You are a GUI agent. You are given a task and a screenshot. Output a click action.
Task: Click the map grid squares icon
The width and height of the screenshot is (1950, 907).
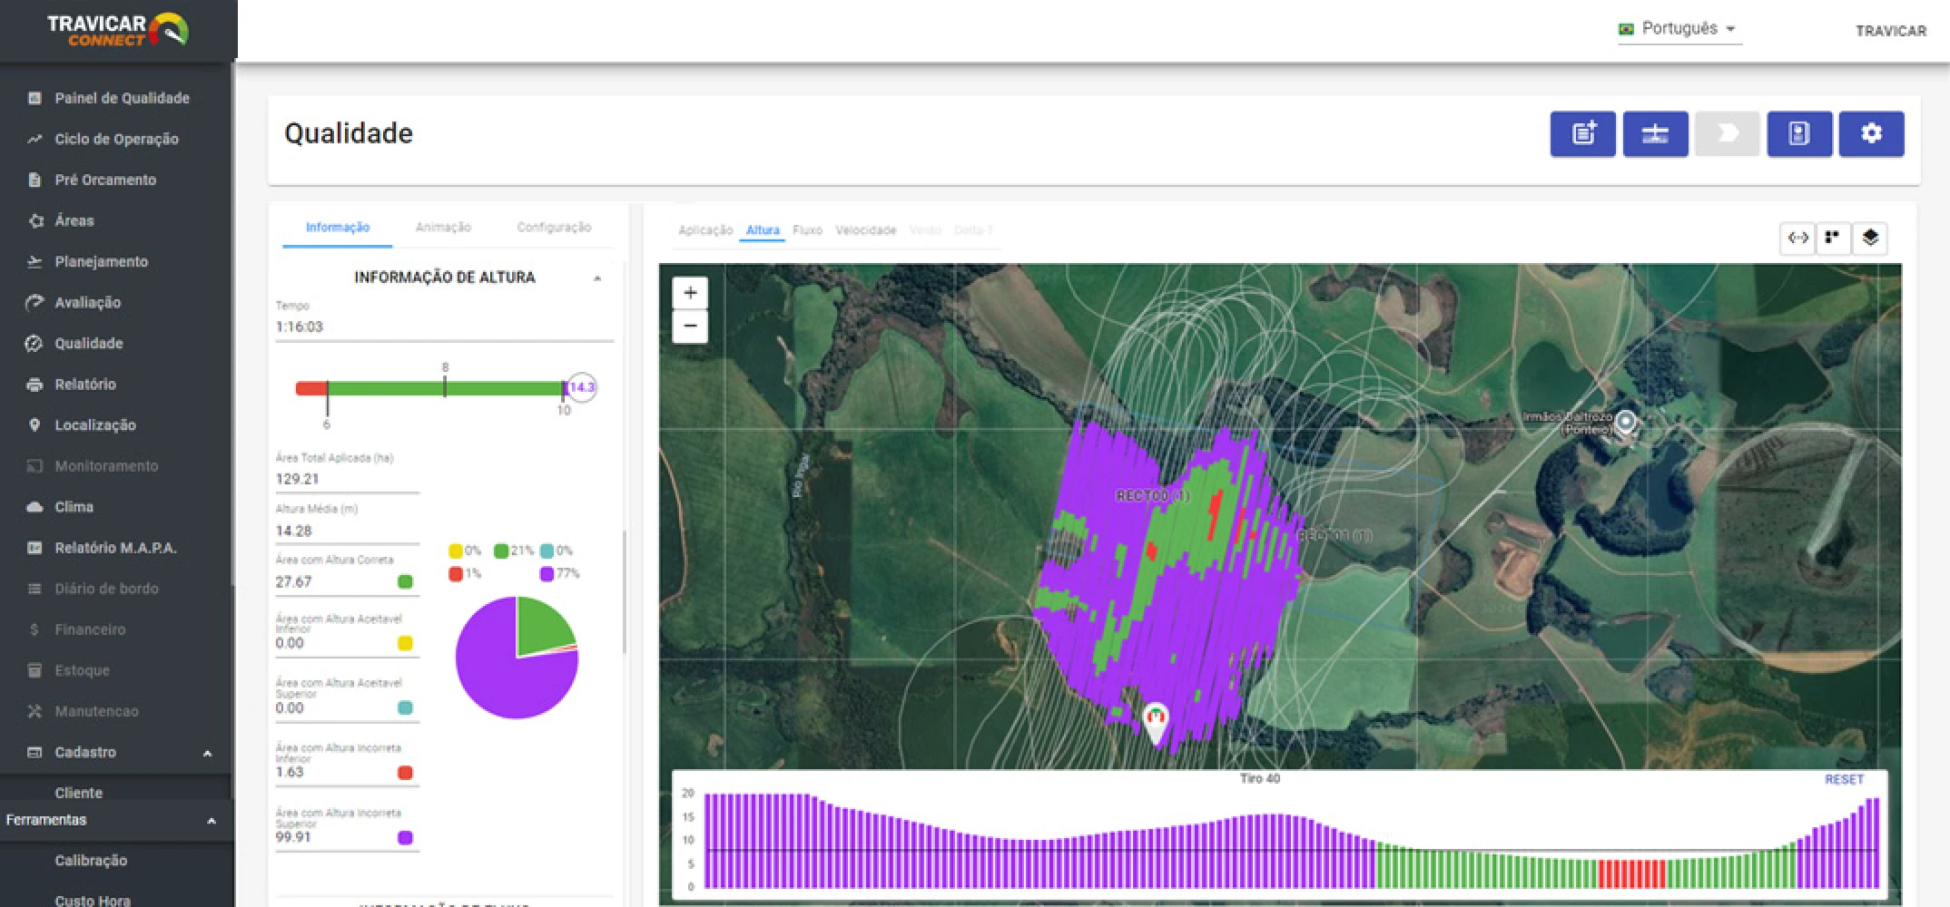(1833, 238)
